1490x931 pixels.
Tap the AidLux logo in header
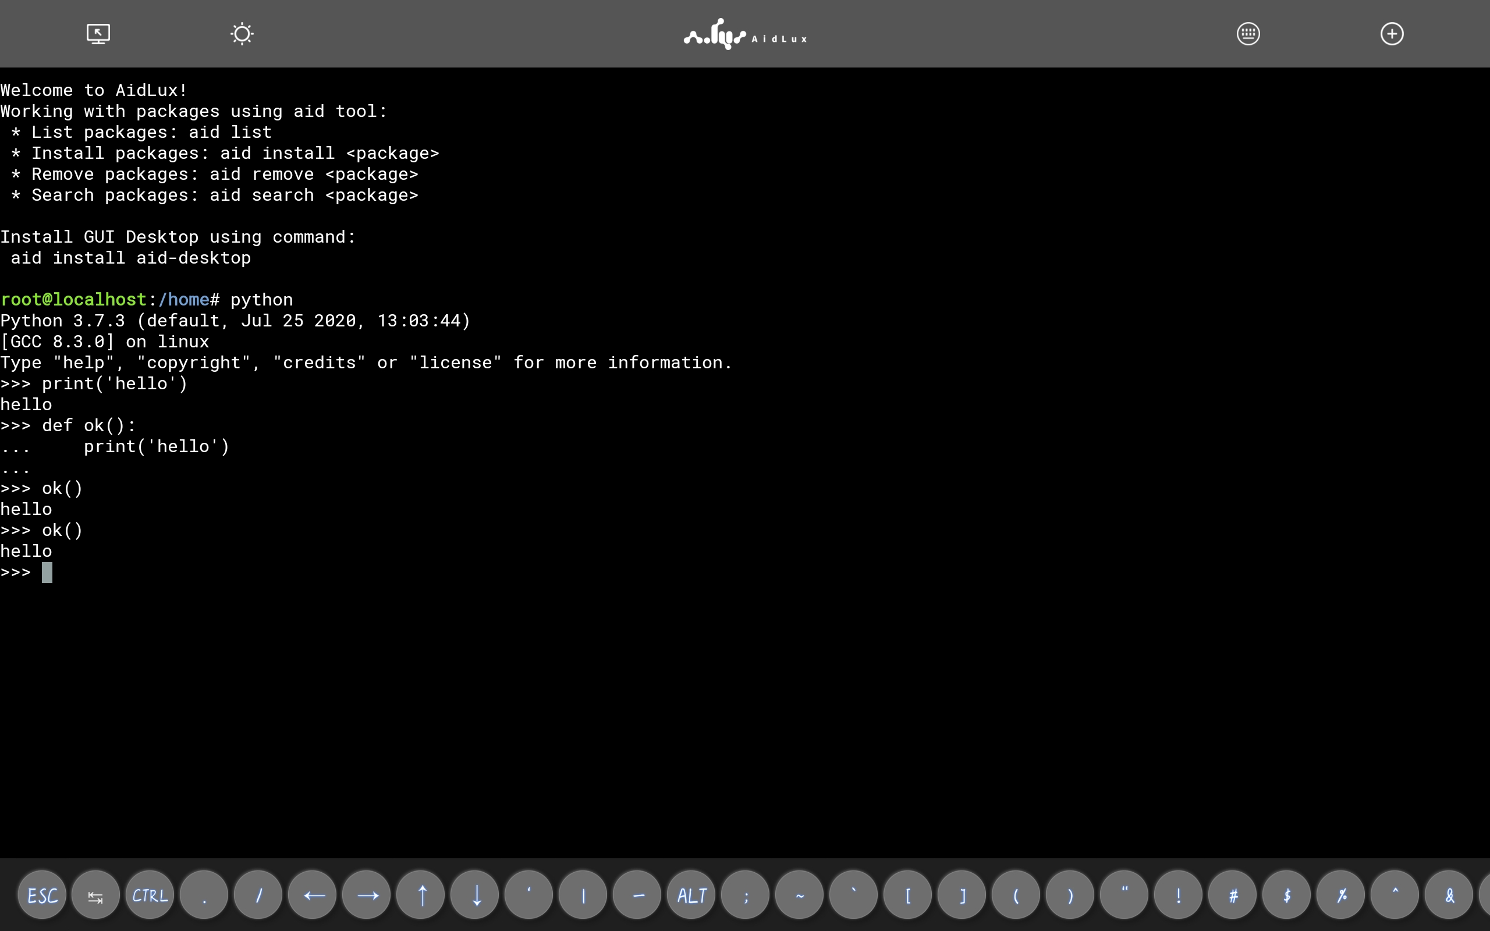[x=745, y=34]
